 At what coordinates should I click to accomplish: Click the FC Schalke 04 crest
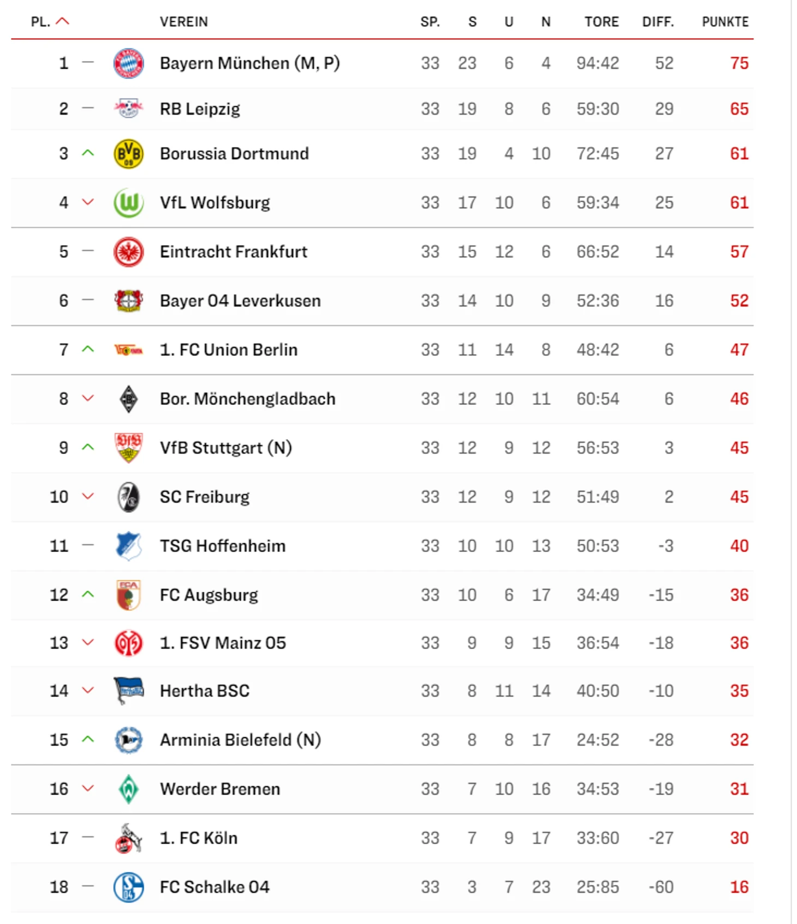pyautogui.click(x=128, y=887)
